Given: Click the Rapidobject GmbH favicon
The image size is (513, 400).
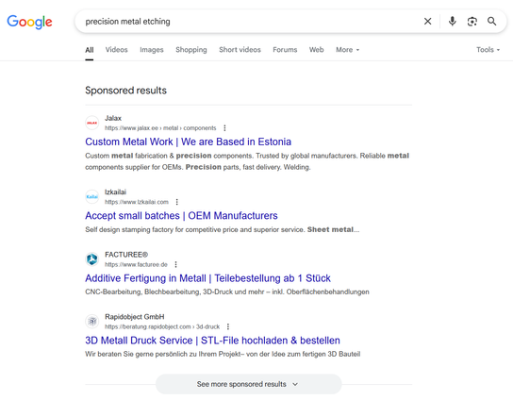Looking at the screenshot, I should pos(92,322).
